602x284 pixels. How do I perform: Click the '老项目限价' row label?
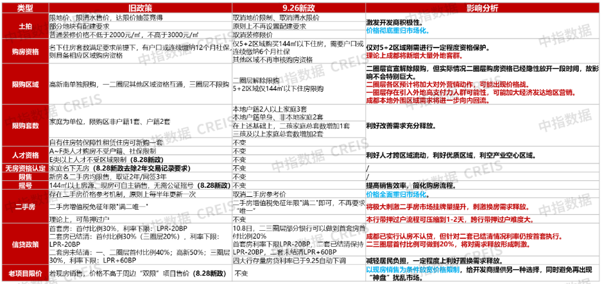point(25,273)
